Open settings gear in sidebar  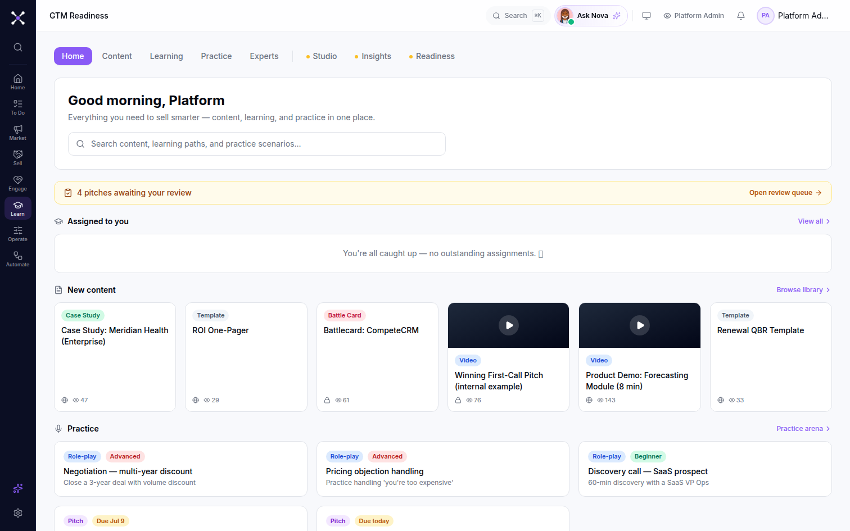pyautogui.click(x=18, y=513)
